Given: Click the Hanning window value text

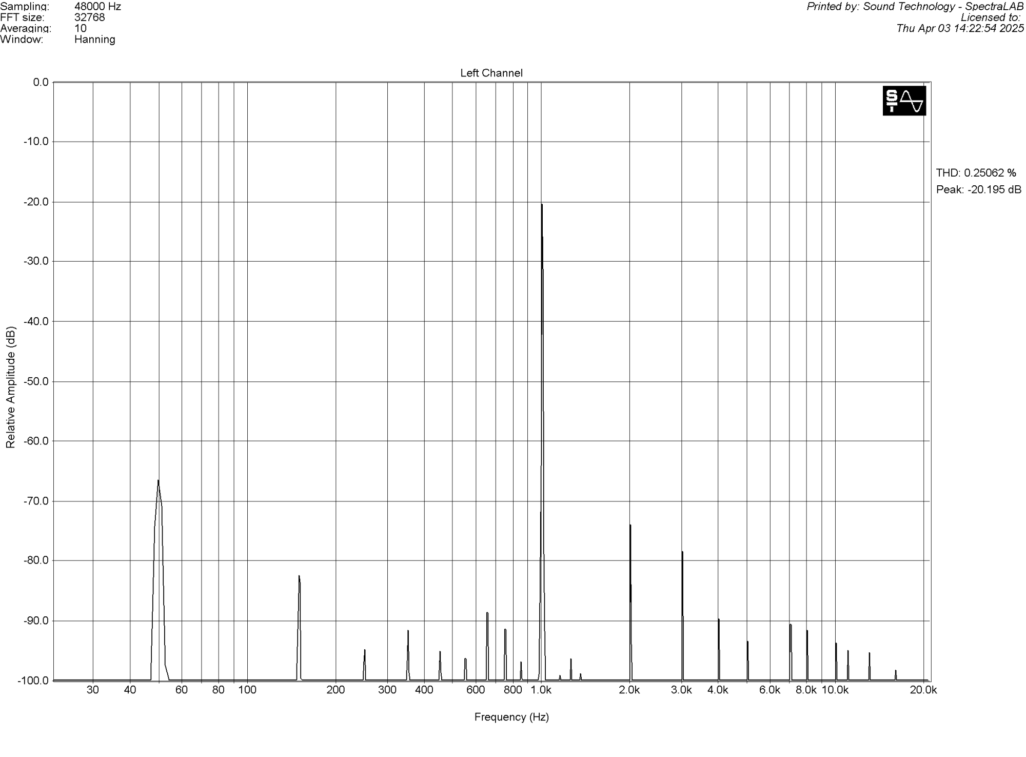Looking at the screenshot, I should (x=94, y=40).
